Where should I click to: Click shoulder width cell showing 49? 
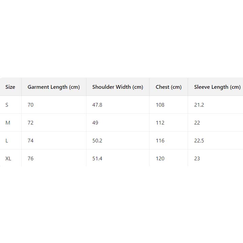[x=95, y=123]
